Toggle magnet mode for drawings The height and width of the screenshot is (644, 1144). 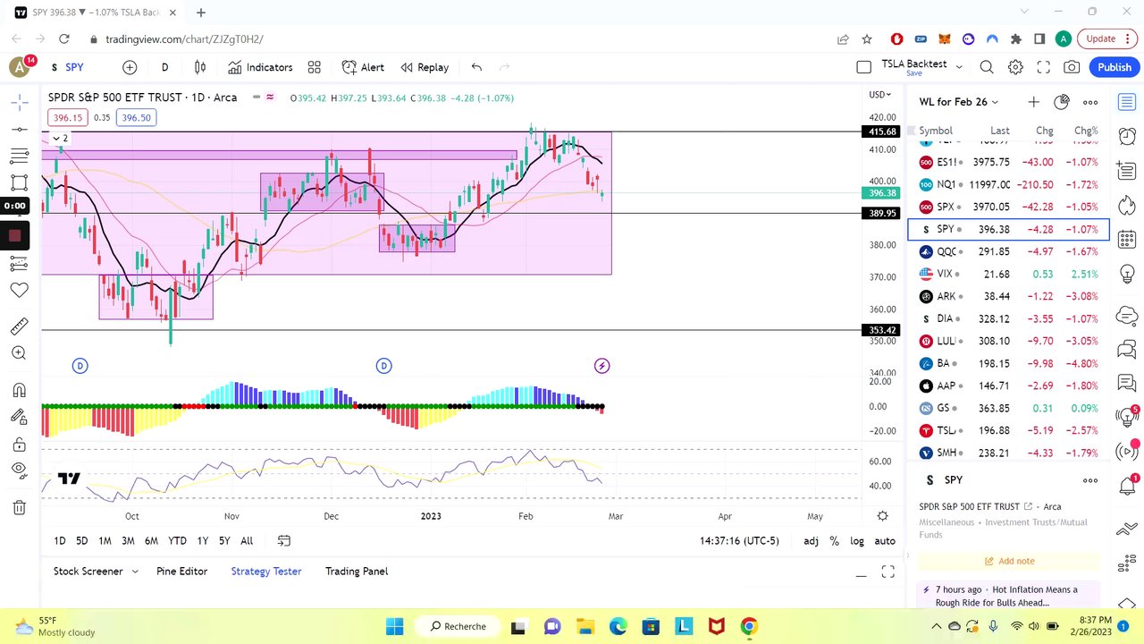click(x=19, y=390)
